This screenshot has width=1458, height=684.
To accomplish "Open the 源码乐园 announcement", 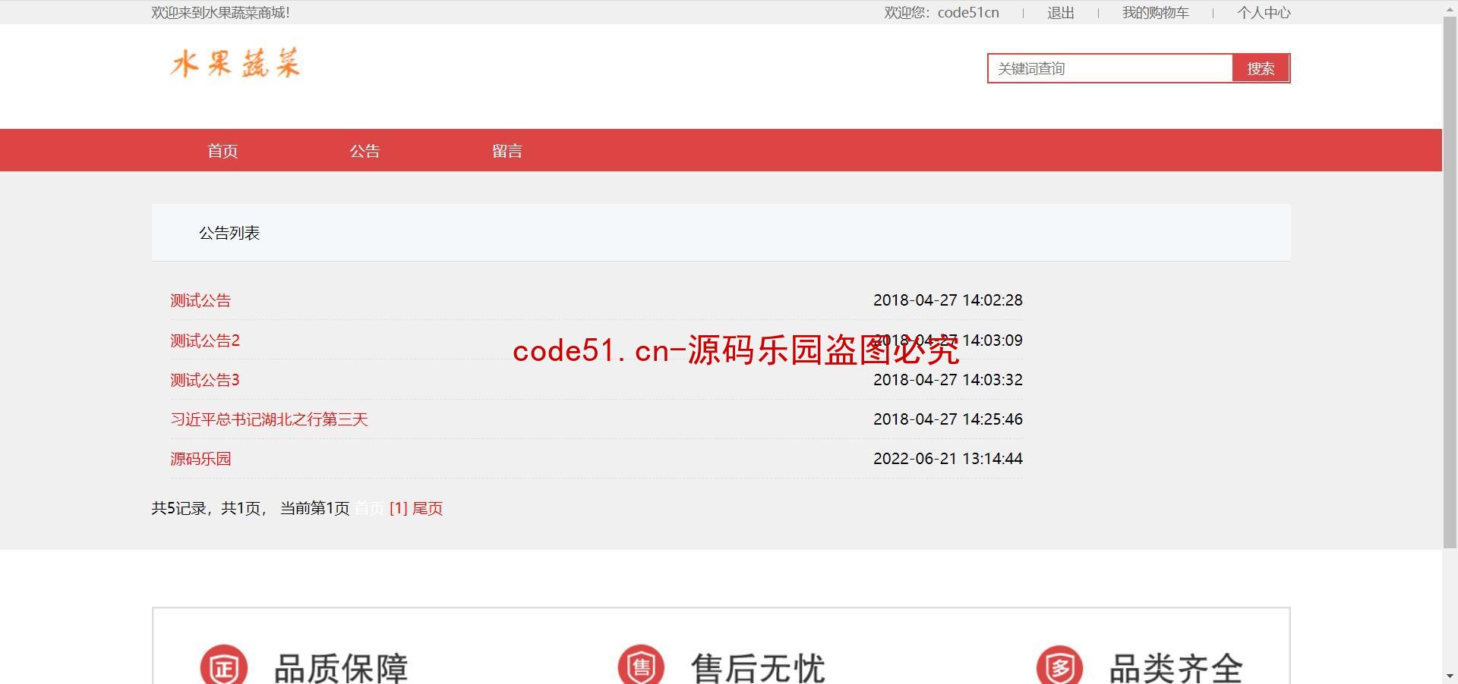I will 200,459.
